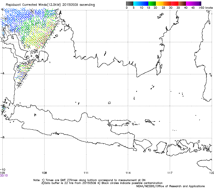The height and width of the screenshot is (188, 214).
Task: Click the '114' longitude axis label
Action: point(128,173)
